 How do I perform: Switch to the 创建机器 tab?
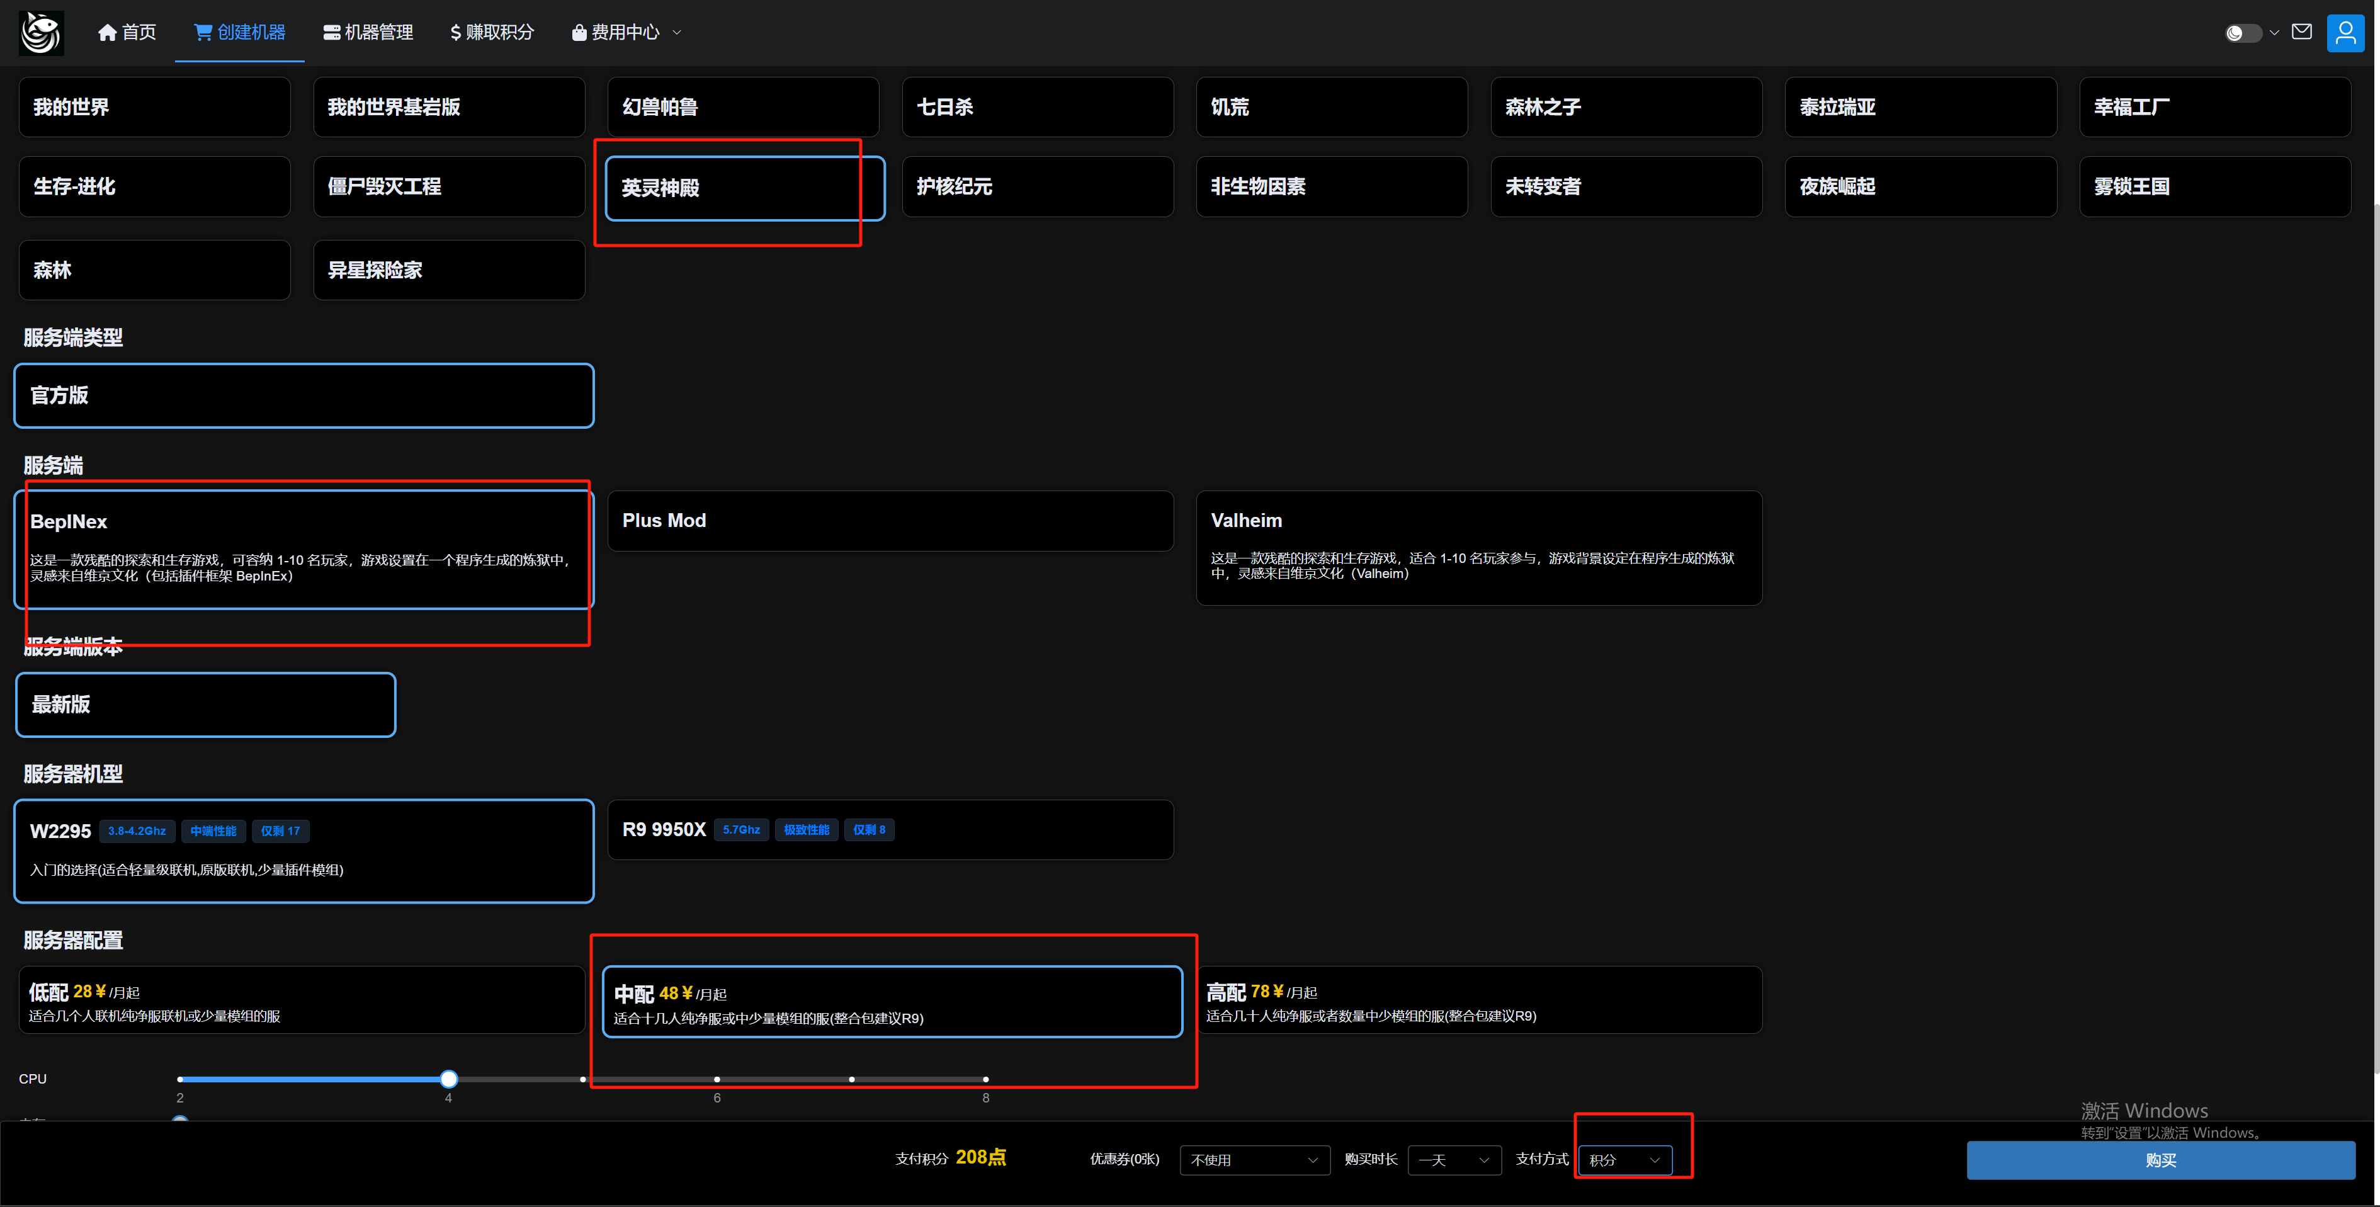[x=239, y=33]
